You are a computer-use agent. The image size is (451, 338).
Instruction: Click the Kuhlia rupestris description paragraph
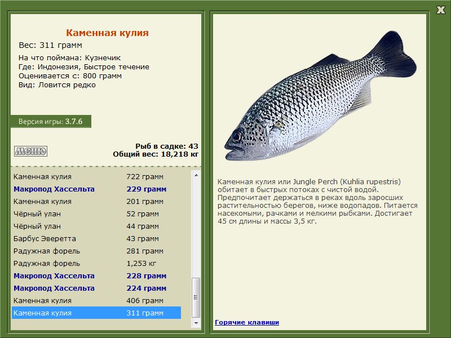tap(317, 202)
